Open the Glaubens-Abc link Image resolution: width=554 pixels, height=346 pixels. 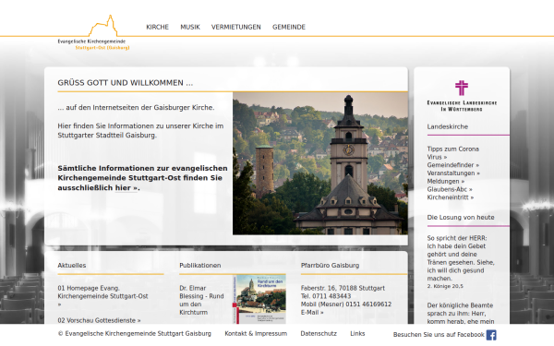click(x=450, y=189)
